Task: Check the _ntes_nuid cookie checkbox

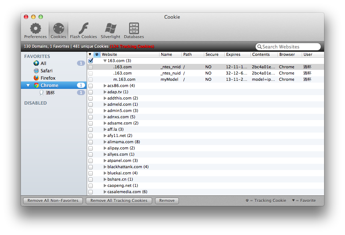Action: click(x=91, y=73)
